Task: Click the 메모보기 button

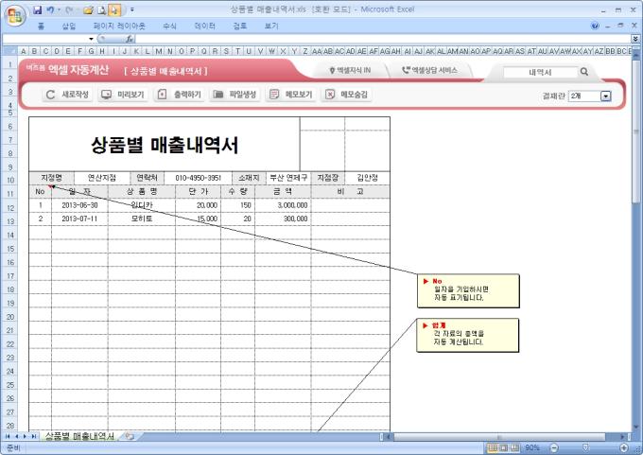Action: point(290,95)
